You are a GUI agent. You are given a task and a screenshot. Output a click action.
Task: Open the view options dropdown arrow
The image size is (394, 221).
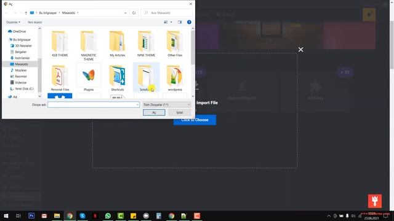(x=171, y=22)
